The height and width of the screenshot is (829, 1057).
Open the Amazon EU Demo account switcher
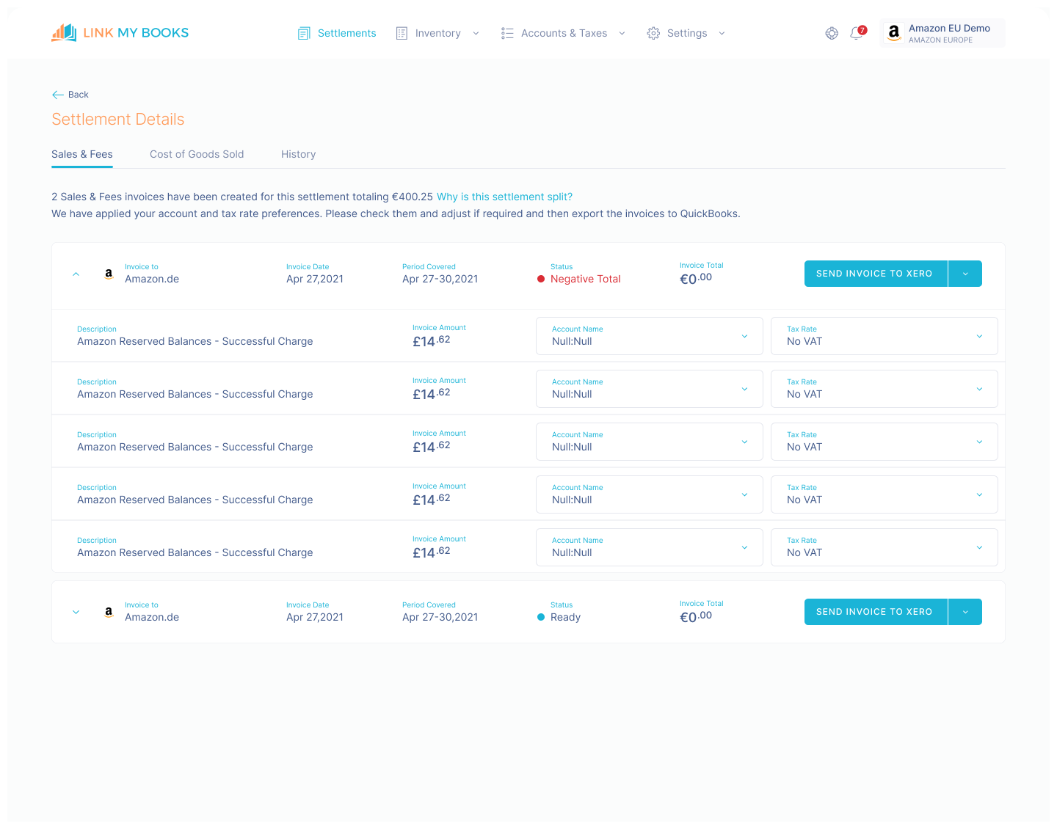click(x=942, y=33)
